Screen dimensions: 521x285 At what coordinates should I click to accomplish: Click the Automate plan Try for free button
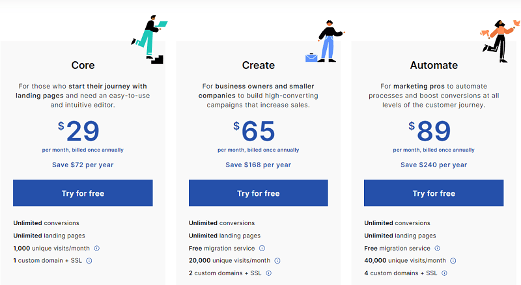tap(434, 193)
